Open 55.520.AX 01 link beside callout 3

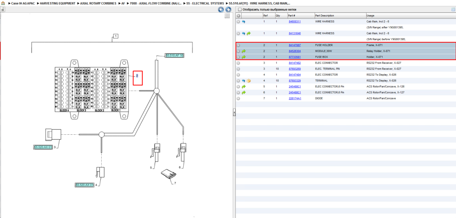43,147
